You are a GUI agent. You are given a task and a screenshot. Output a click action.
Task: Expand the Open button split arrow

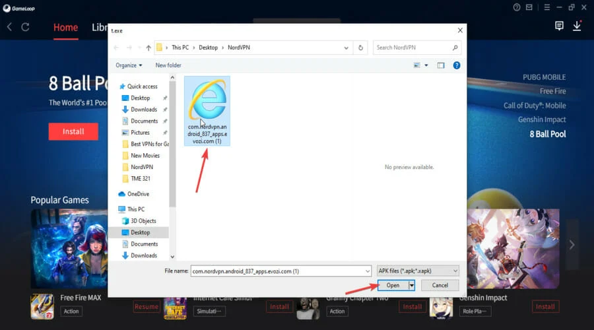click(x=411, y=285)
